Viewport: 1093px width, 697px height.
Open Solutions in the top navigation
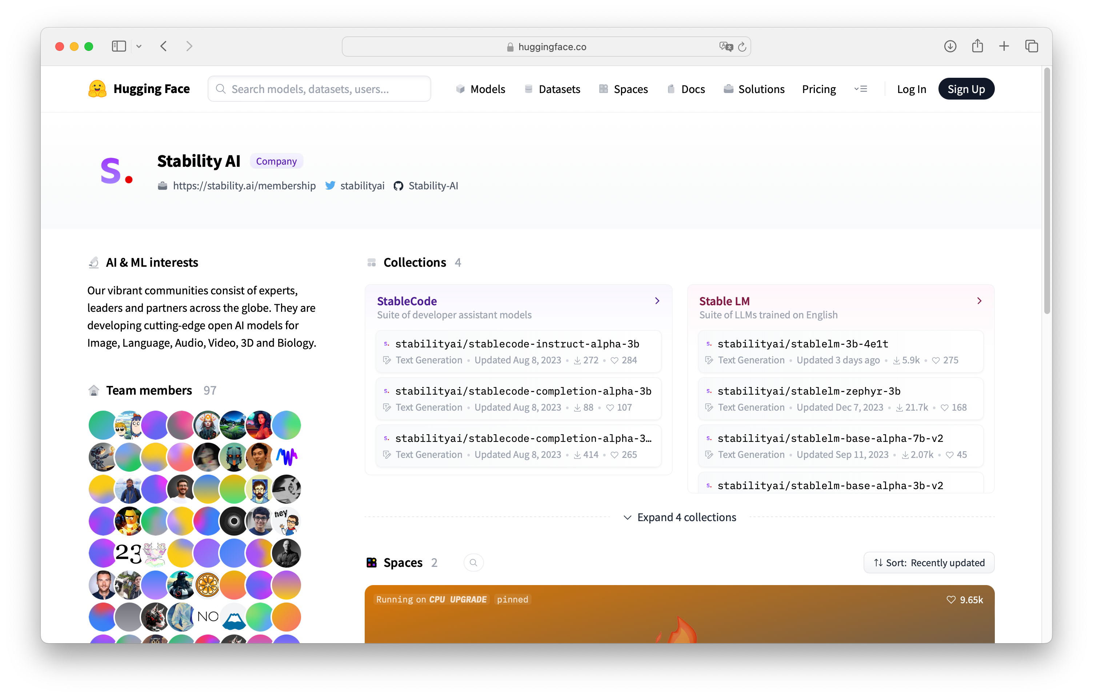[x=753, y=89]
